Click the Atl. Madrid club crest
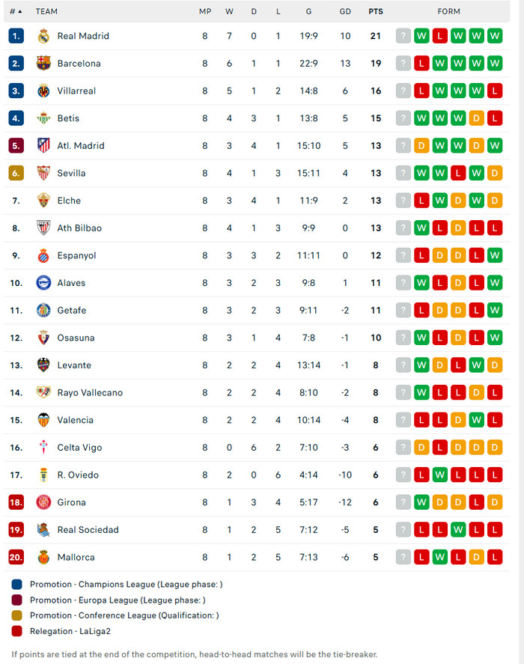The height and width of the screenshot is (664, 524). coord(43,145)
